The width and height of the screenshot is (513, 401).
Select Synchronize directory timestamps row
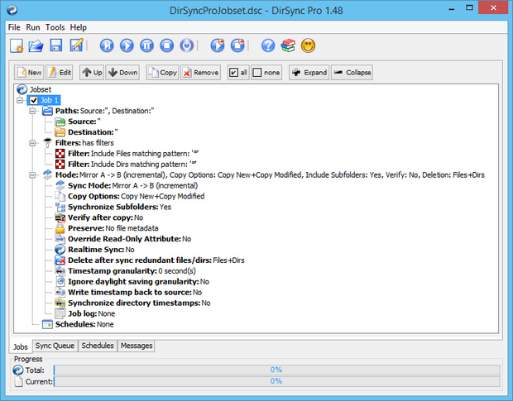point(133,303)
